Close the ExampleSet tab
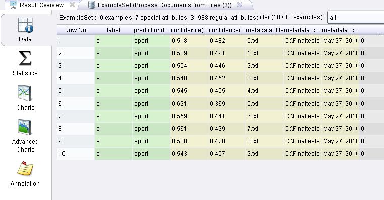This screenshot has height=200, width=384. (240, 5)
